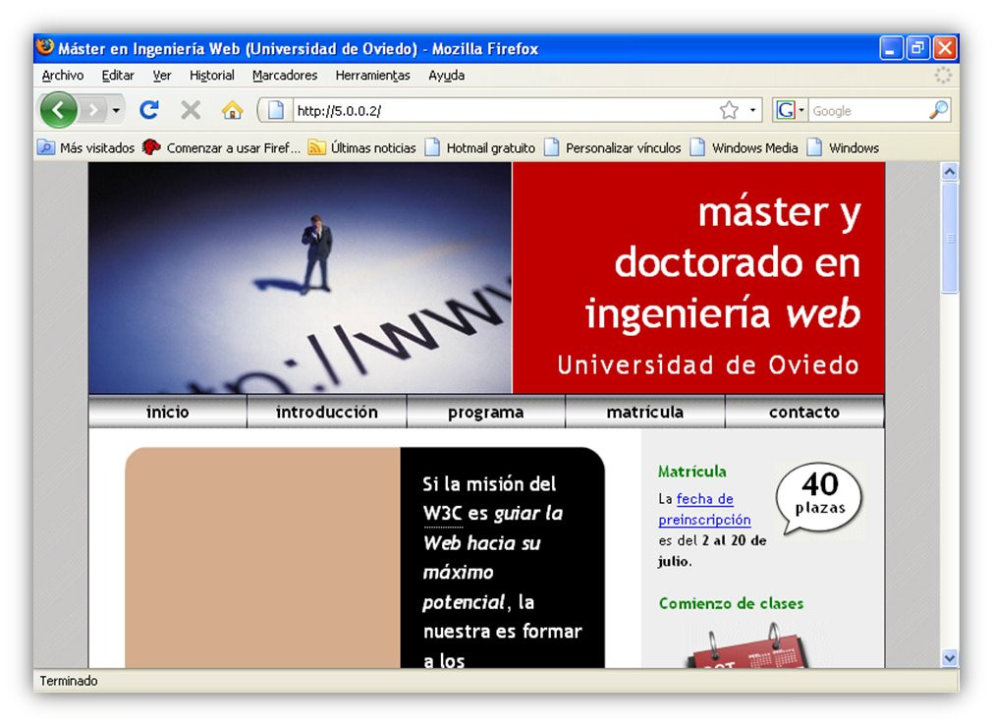Click the page icon in address bar
Screen dimensions: 993x726
tap(275, 110)
